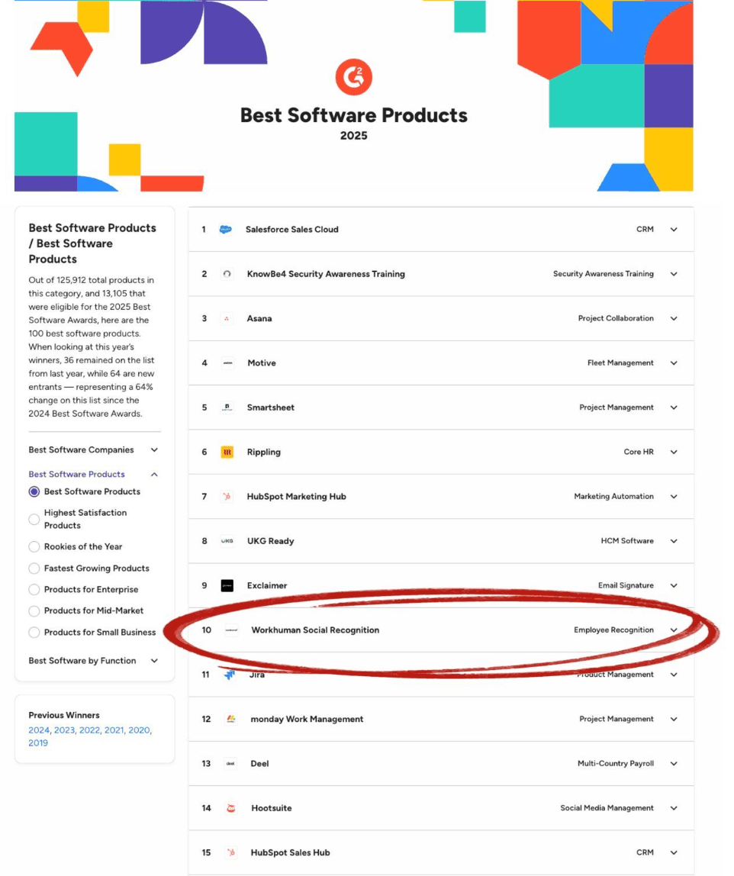Choose Products for Enterprise

coord(33,589)
